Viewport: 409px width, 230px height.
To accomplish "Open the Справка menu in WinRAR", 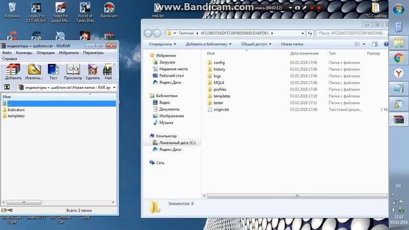I will pos(10,59).
